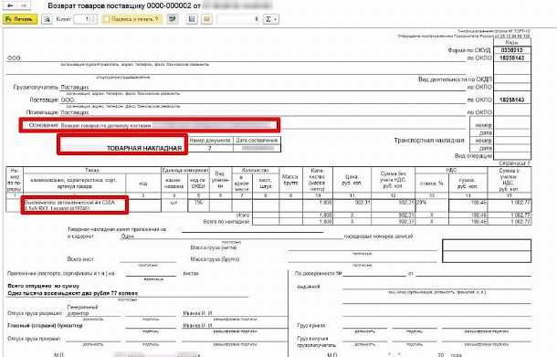This screenshot has width=557, height=357.
Task: Focus the sum value field
Action: click(238, 19)
